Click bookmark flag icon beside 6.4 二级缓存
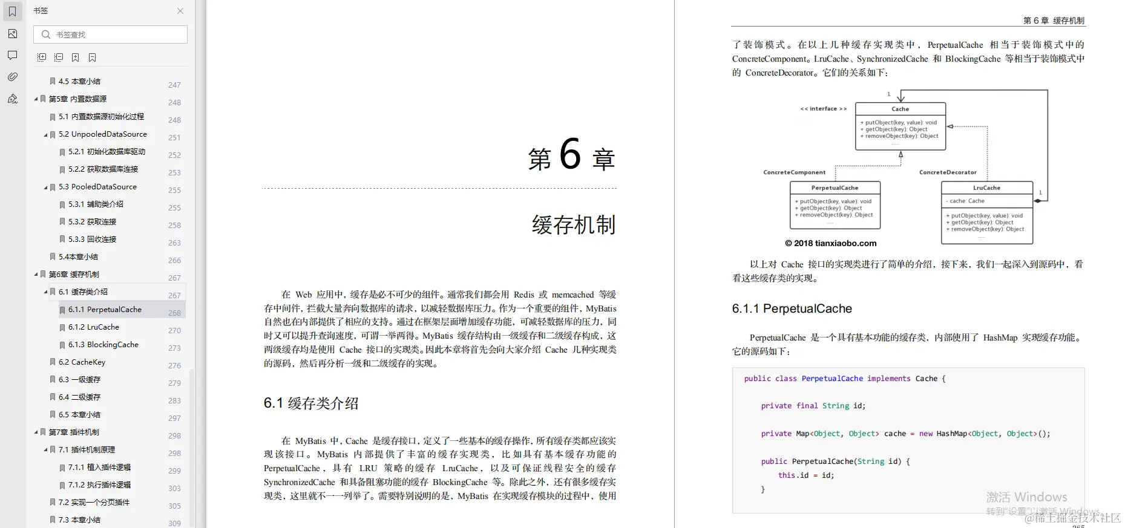The image size is (1125, 528). [x=53, y=397]
